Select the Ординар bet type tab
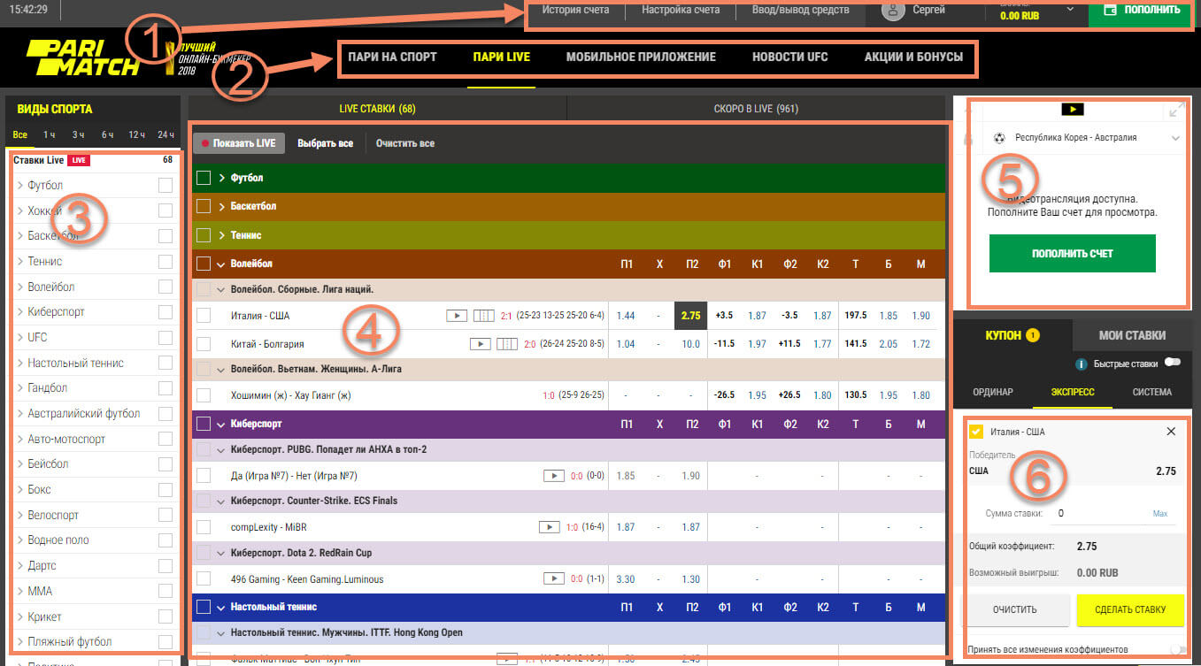The height and width of the screenshot is (666, 1201). coord(993,392)
